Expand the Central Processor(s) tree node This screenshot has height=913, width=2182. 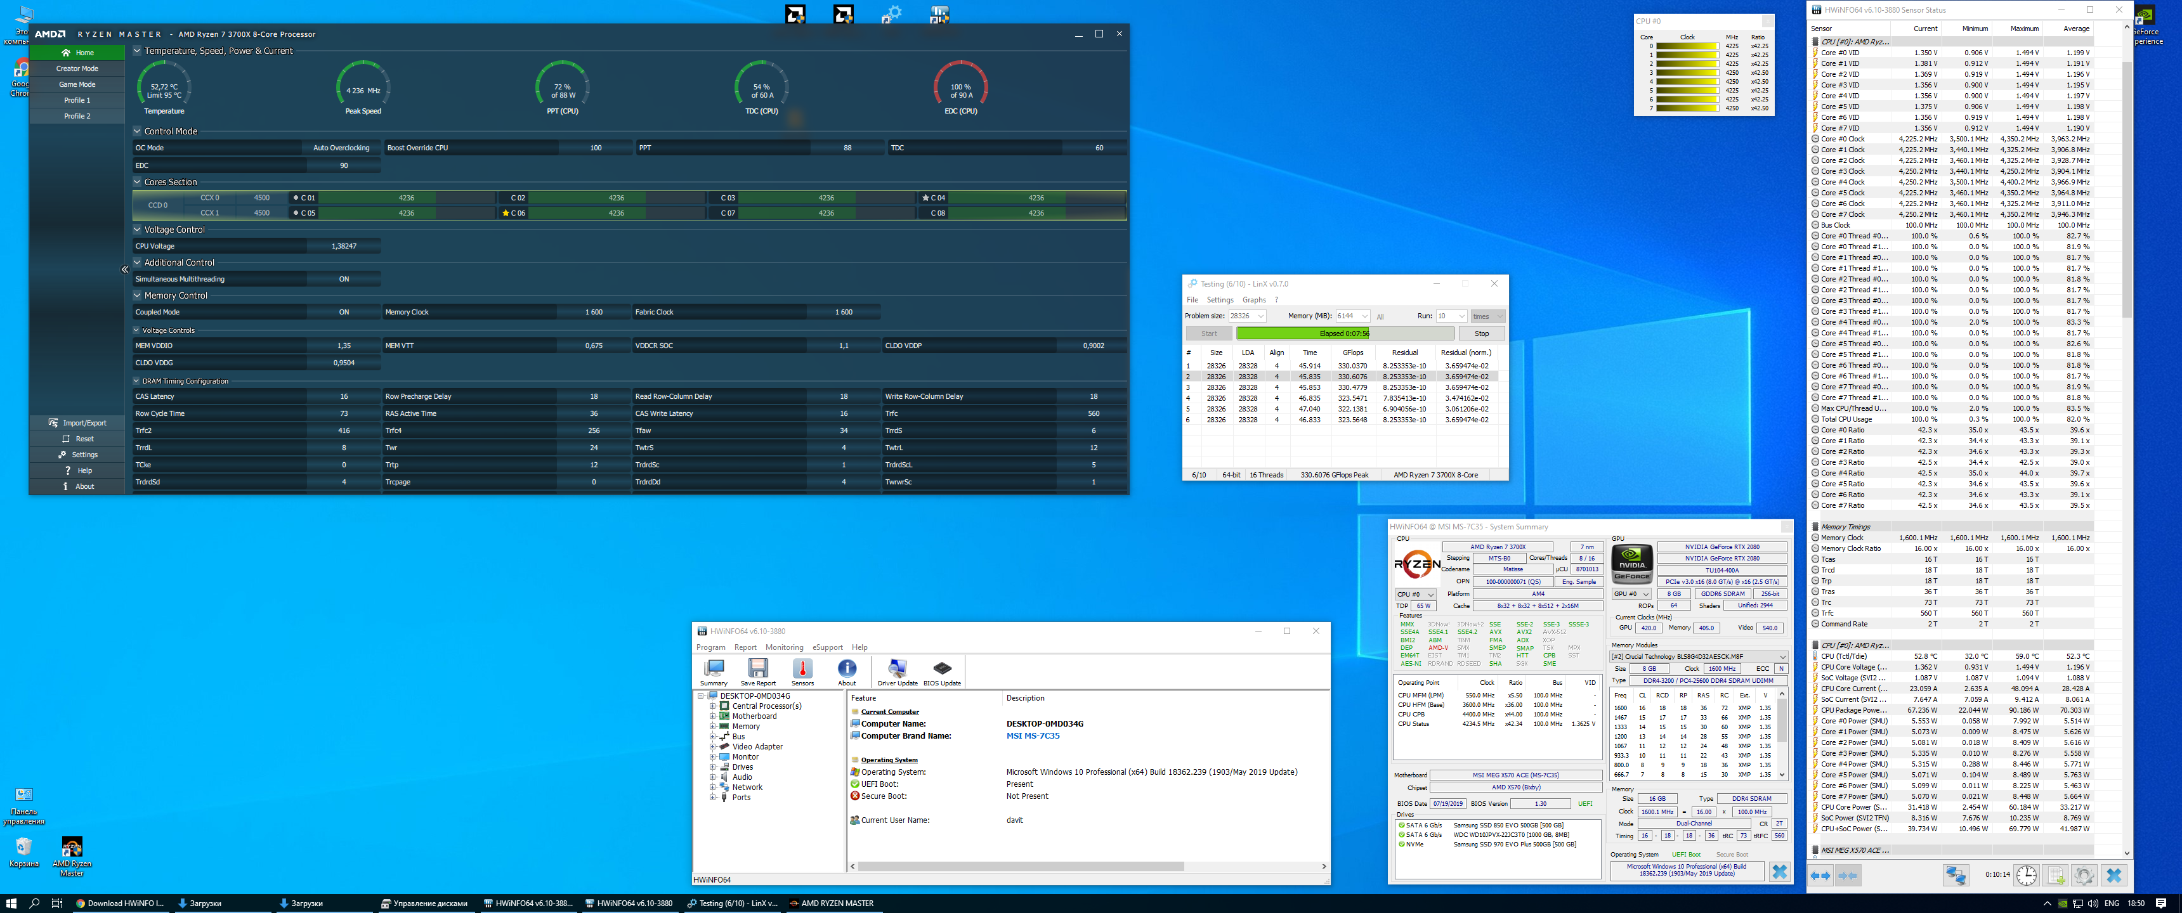pos(712,706)
